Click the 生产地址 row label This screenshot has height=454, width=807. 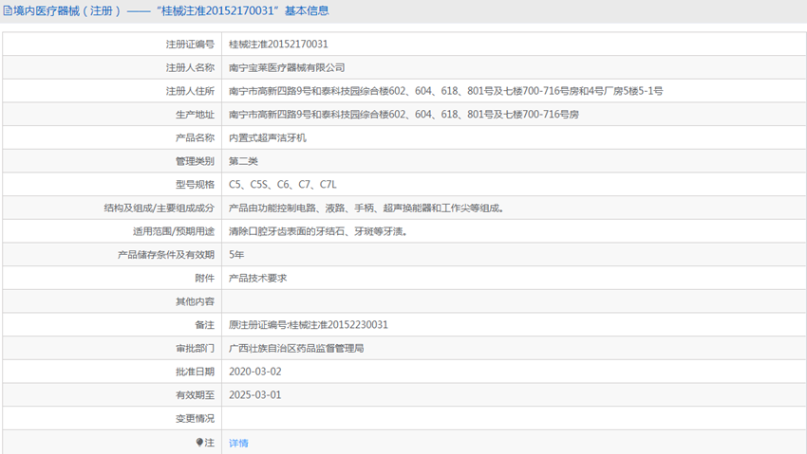[x=195, y=115]
